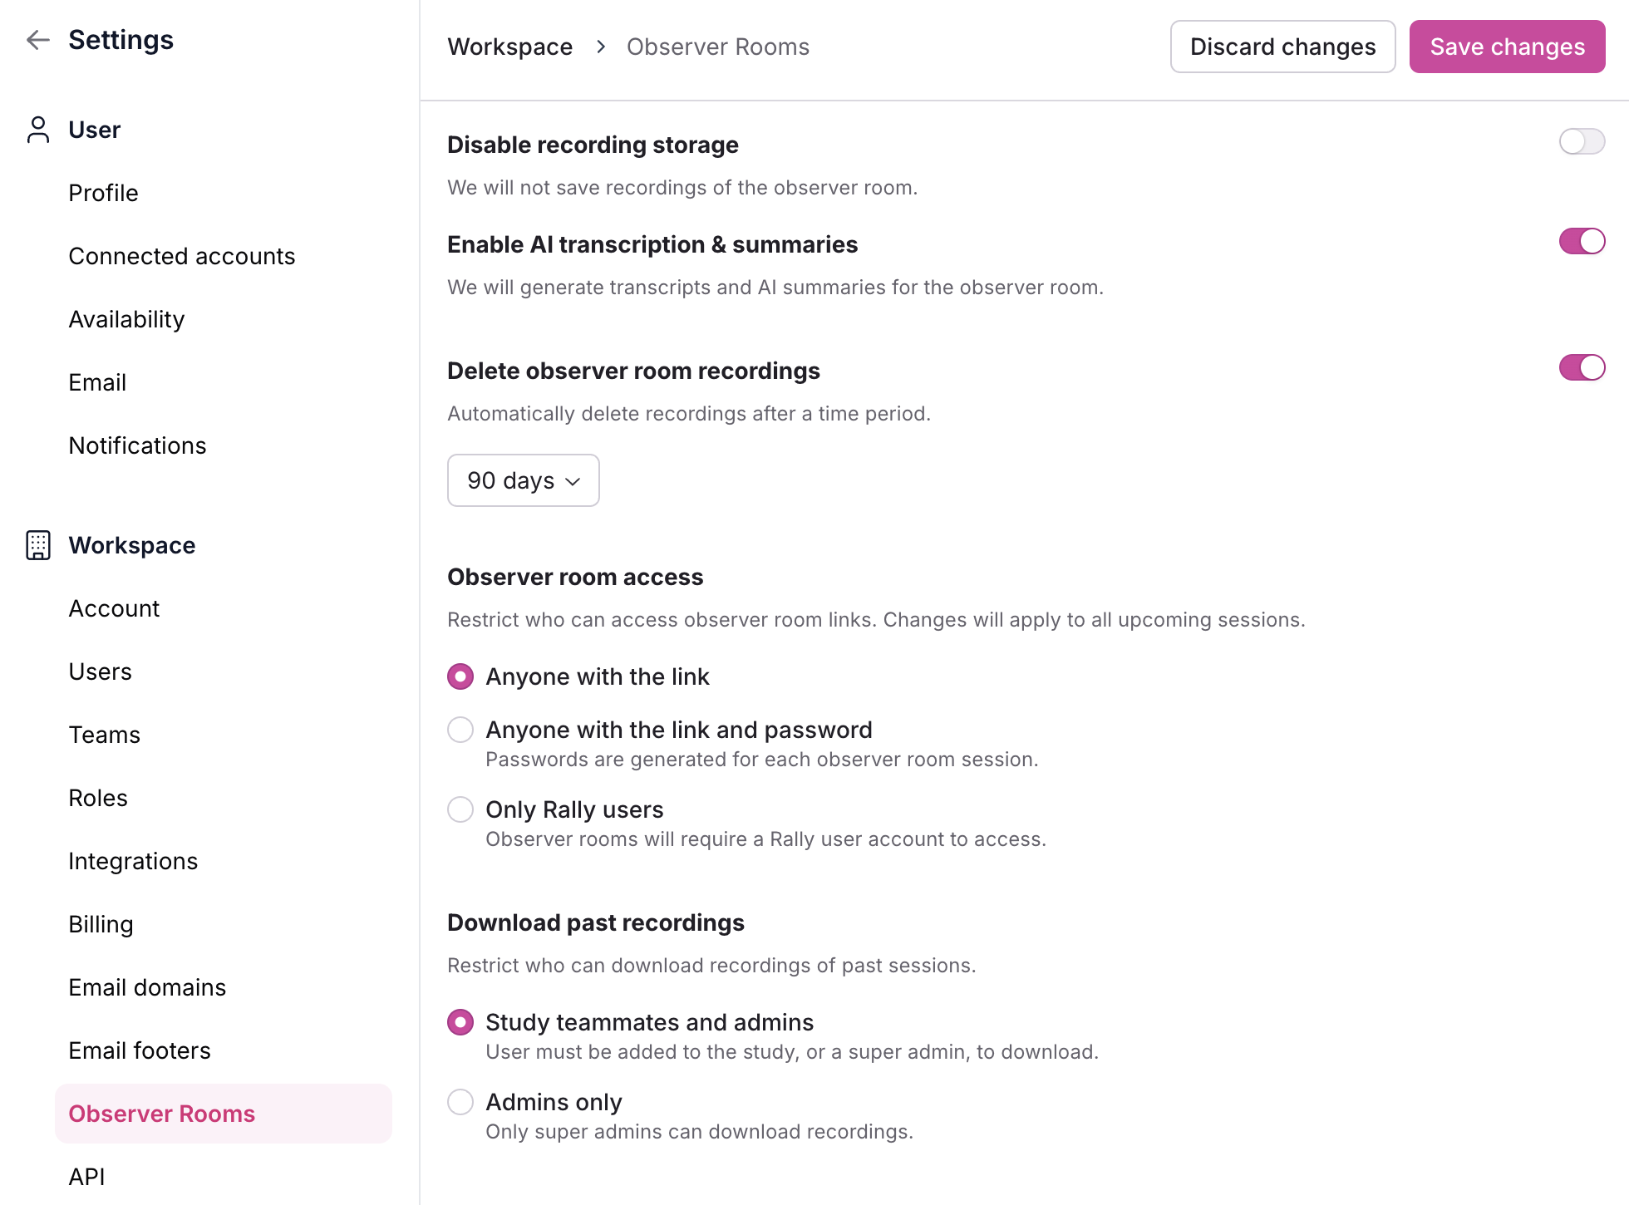Click Workspace breadcrumb link
This screenshot has width=1629, height=1205.
pos(509,47)
